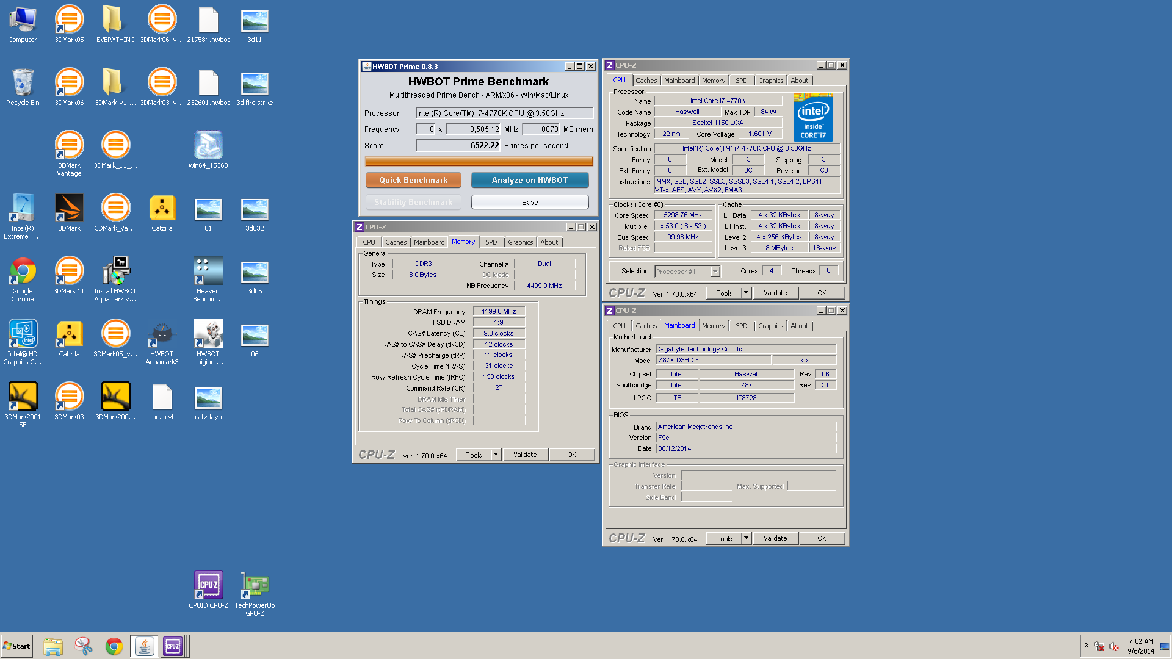The width and height of the screenshot is (1172, 659).
Task: Open the Recycle Bin icon
Action: tap(23, 88)
